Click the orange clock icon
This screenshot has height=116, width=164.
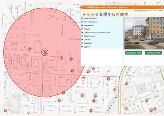click(88, 14)
